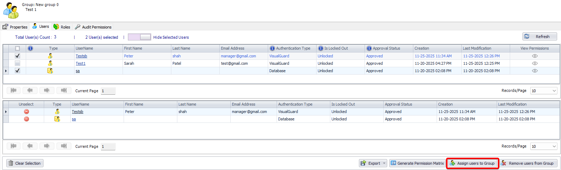Click Remove users from Group button
This screenshot has height=170, width=561.
point(528,163)
